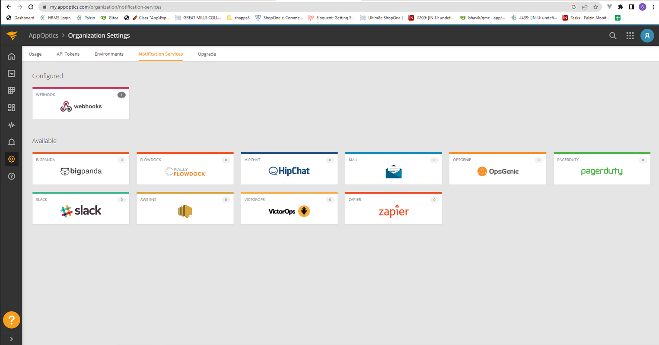Switch to the Environments tab

coord(109,54)
